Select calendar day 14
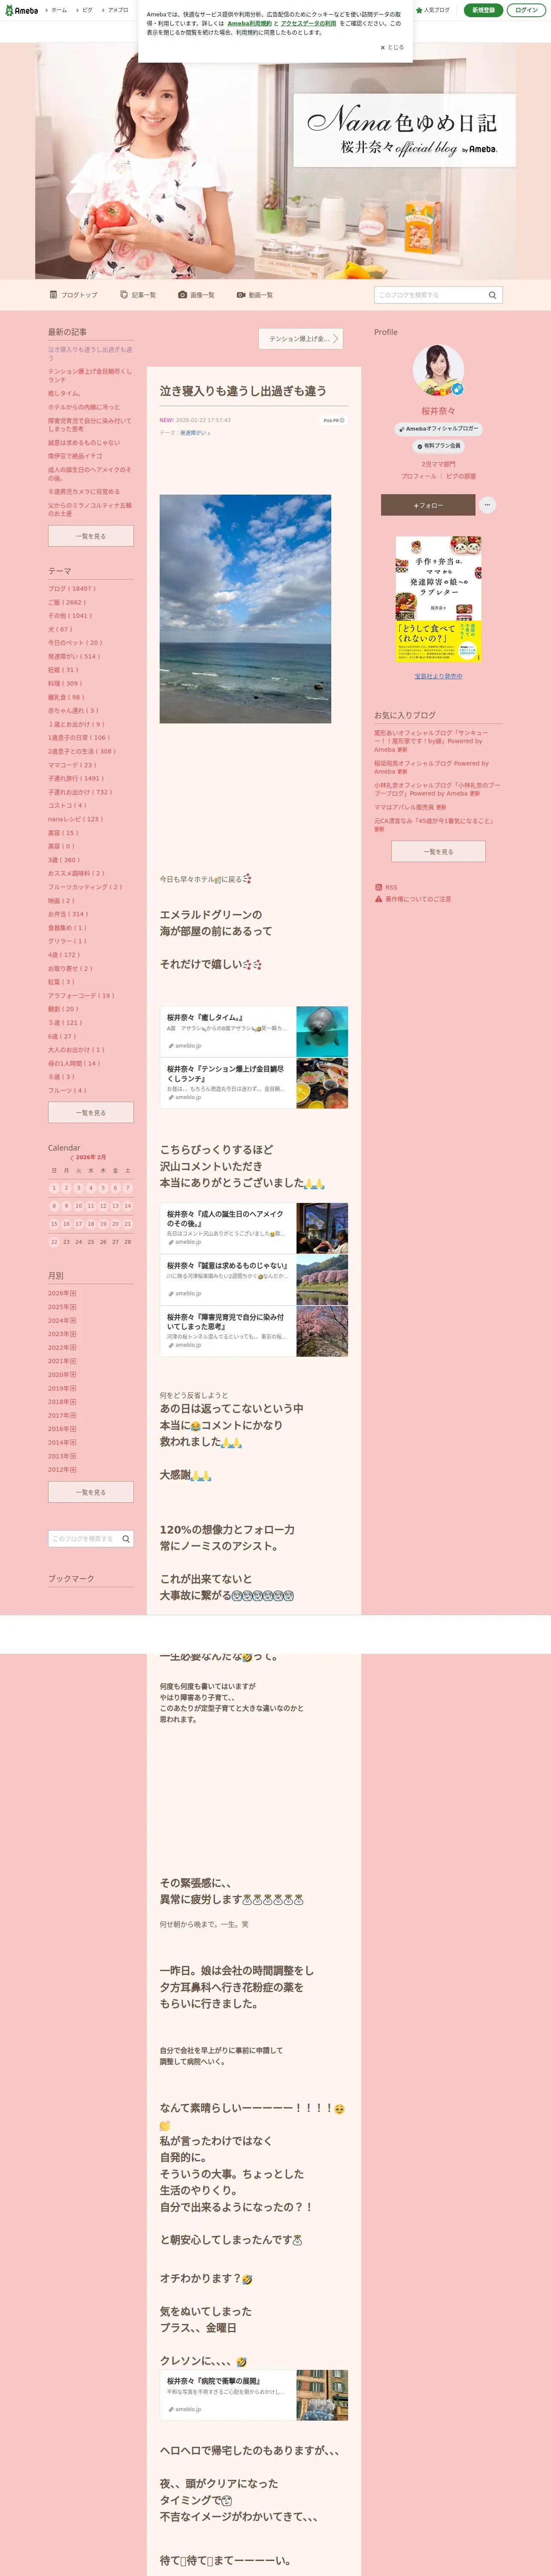Viewport: 551px width, 2576px height. (127, 1206)
